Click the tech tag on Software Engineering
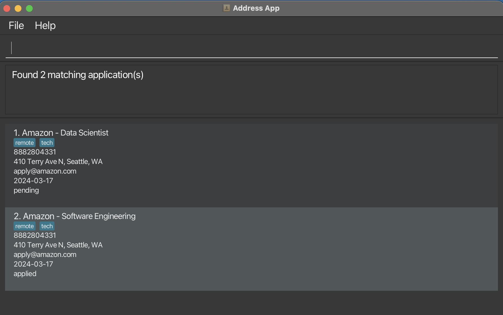Image resolution: width=503 pixels, height=315 pixels. 47,226
